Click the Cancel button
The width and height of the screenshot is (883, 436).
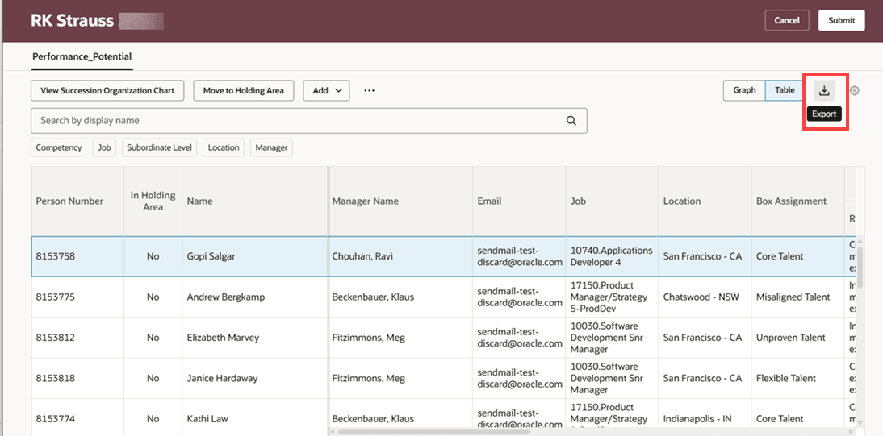(787, 20)
